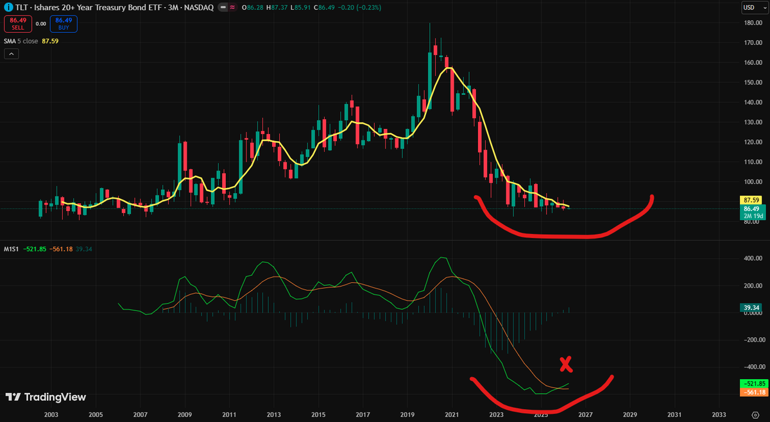Click the 2021 label on time axis

(x=452, y=414)
